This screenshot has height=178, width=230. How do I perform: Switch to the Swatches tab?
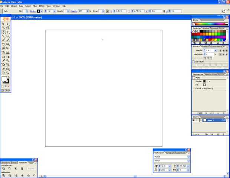tap(197, 28)
